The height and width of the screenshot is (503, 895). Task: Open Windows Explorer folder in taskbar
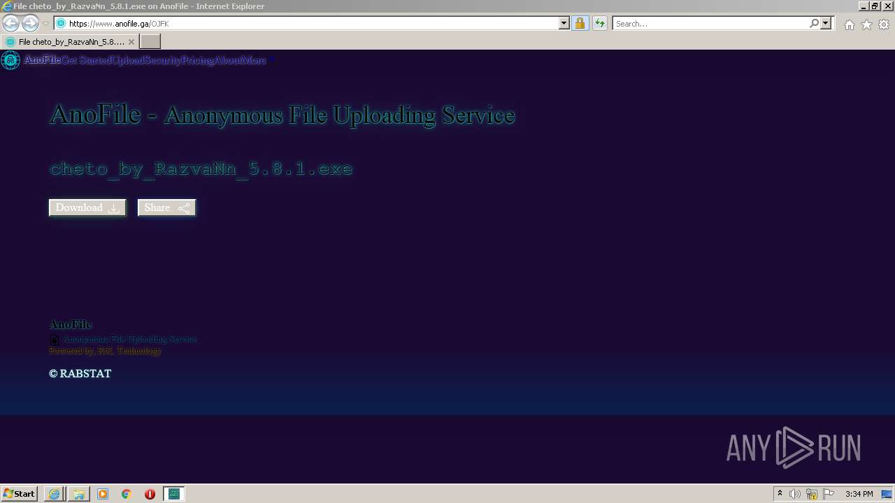(78, 494)
